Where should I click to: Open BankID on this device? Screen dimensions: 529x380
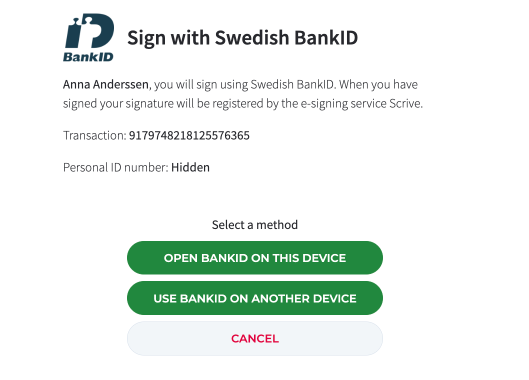point(254,258)
